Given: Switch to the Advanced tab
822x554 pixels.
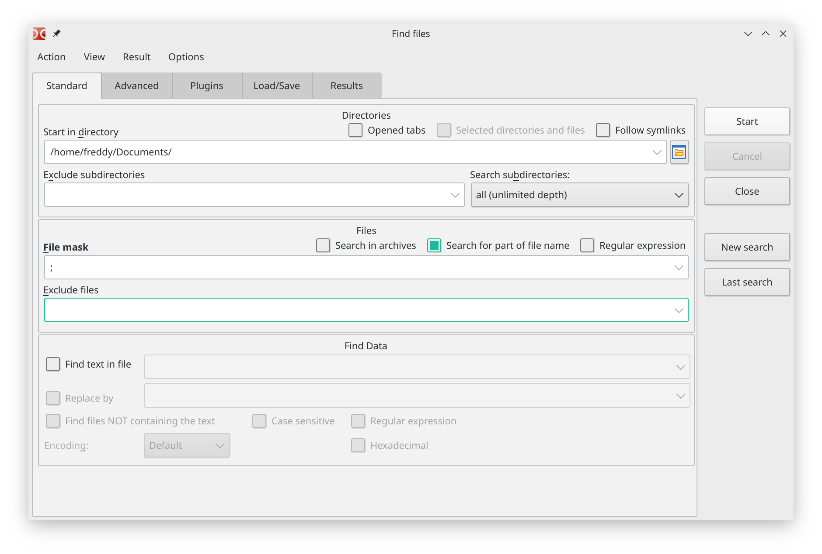Looking at the screenshot, I should click(136, 86).
